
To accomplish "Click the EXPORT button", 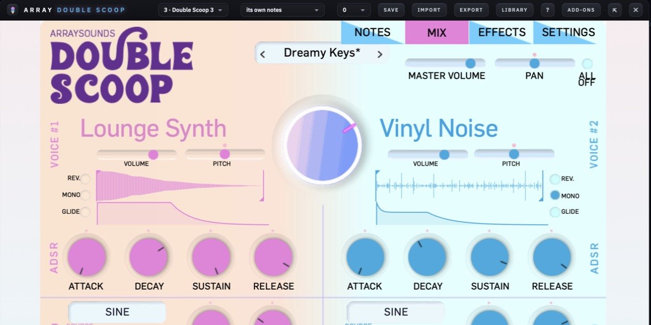I will click(x=471, y=10).
